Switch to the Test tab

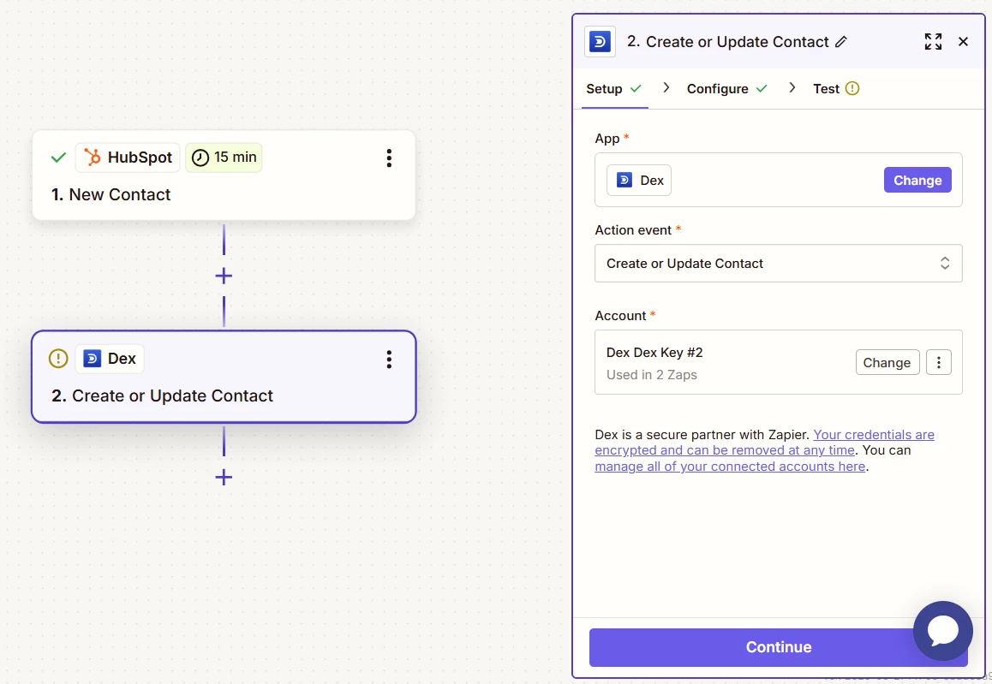pos(836,89)
